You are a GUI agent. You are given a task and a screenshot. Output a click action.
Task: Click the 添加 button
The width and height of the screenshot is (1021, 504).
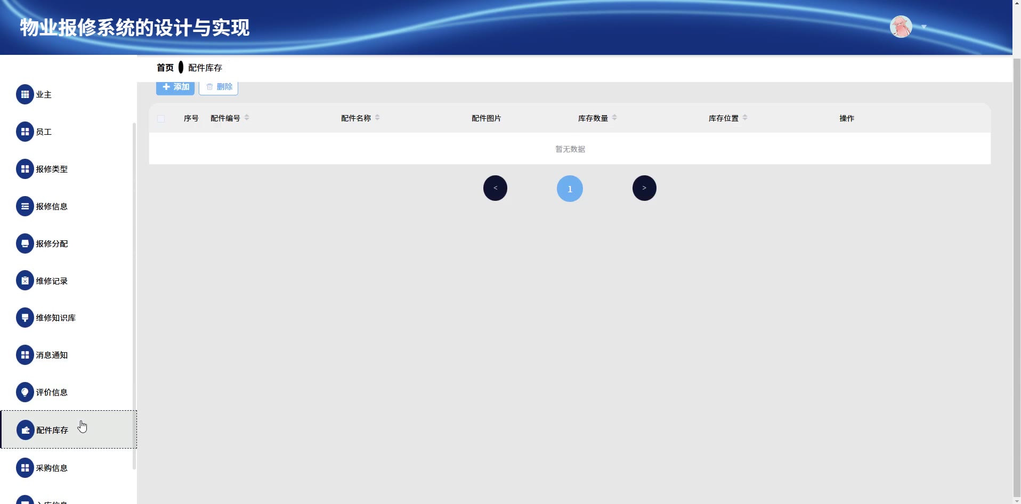point(175,87)
